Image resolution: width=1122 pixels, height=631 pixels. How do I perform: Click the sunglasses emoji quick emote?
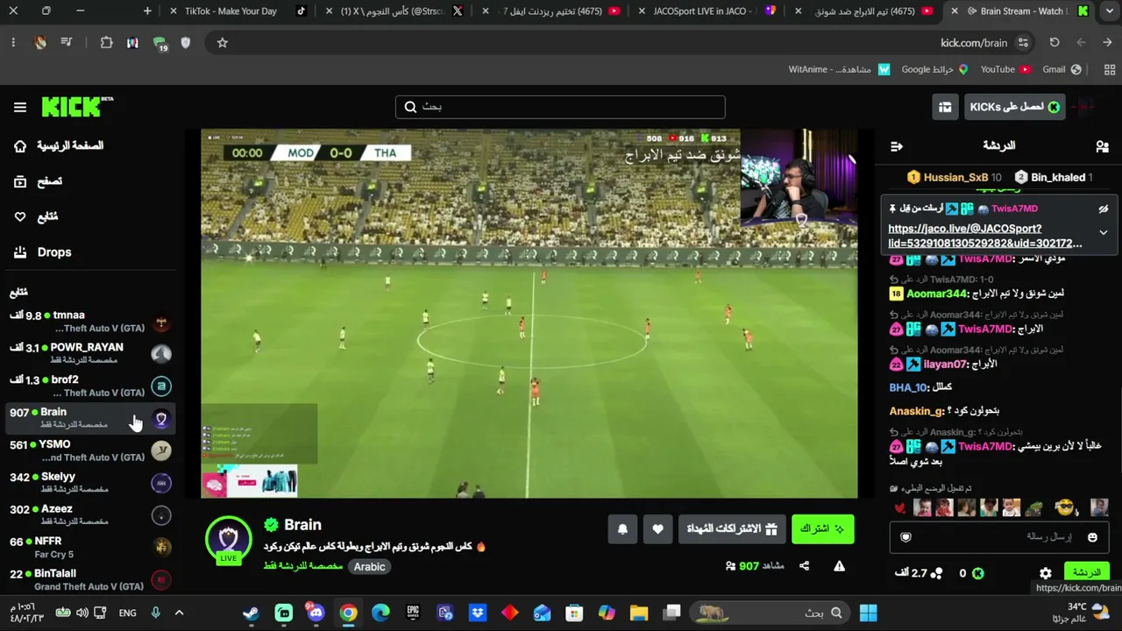click(x=1064, y=507)
